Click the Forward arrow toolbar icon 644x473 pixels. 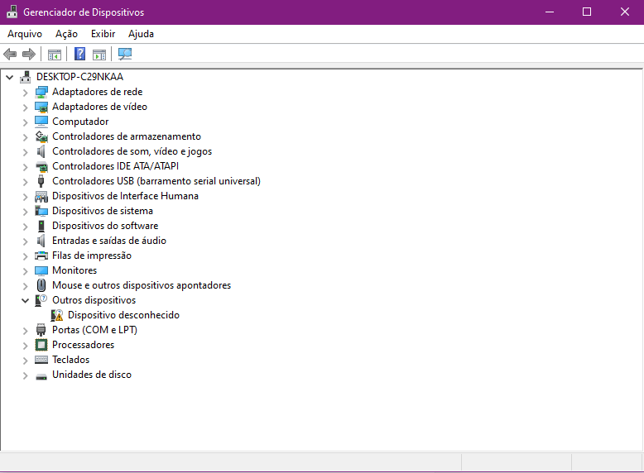point(29,54)
